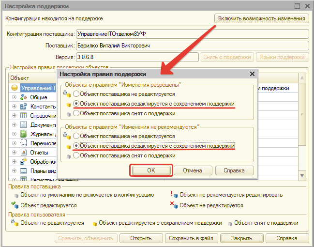Click the Справочники table icon
Viewport: 314px width, 247px height.
tap(23, 116)
